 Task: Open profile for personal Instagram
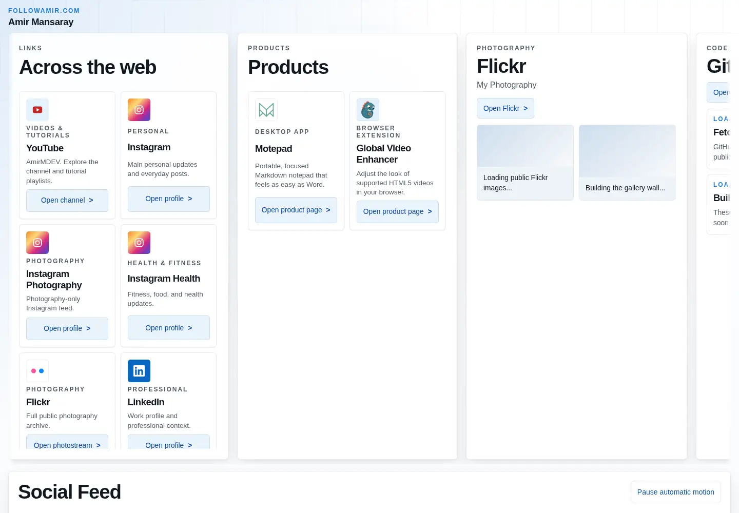click(169, 199)
